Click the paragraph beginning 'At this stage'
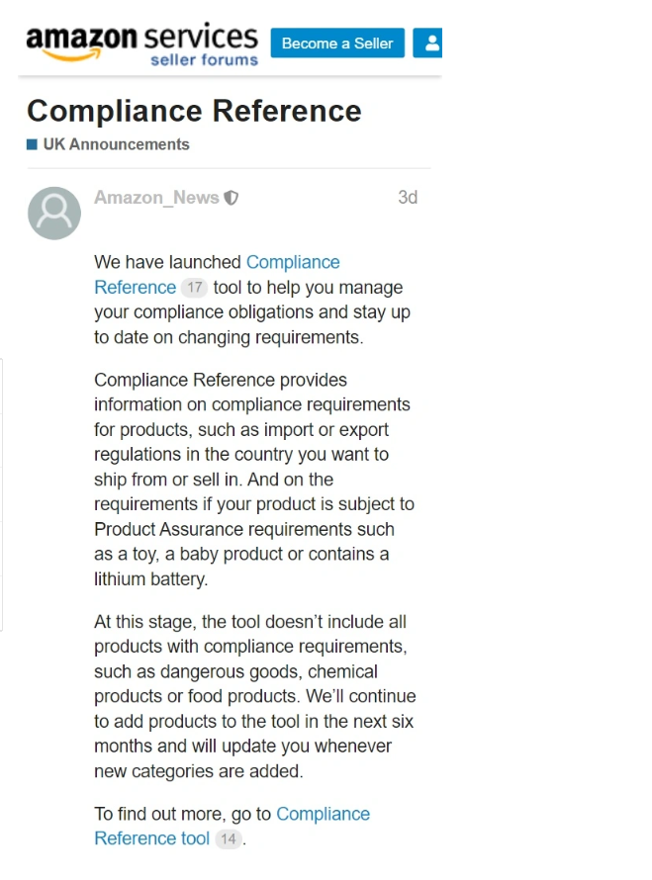This screenshot has height=880, width=652. pos(255,696)
